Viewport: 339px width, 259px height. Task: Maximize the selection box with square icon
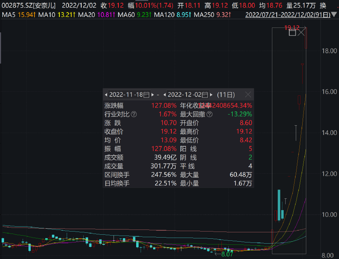(x=292, y=33)
